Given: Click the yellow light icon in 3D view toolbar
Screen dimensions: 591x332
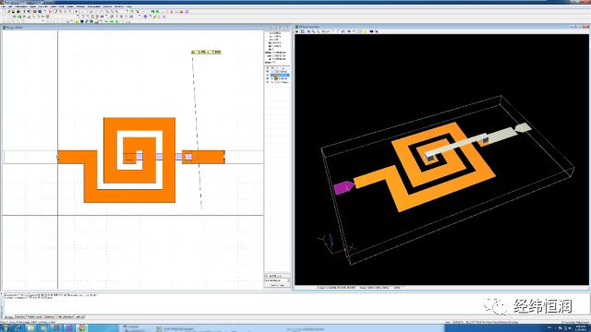Looking at the screenshot, I should (x=366, y=31).
